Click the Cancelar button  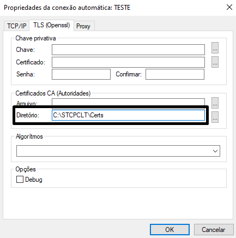(214, 230)
